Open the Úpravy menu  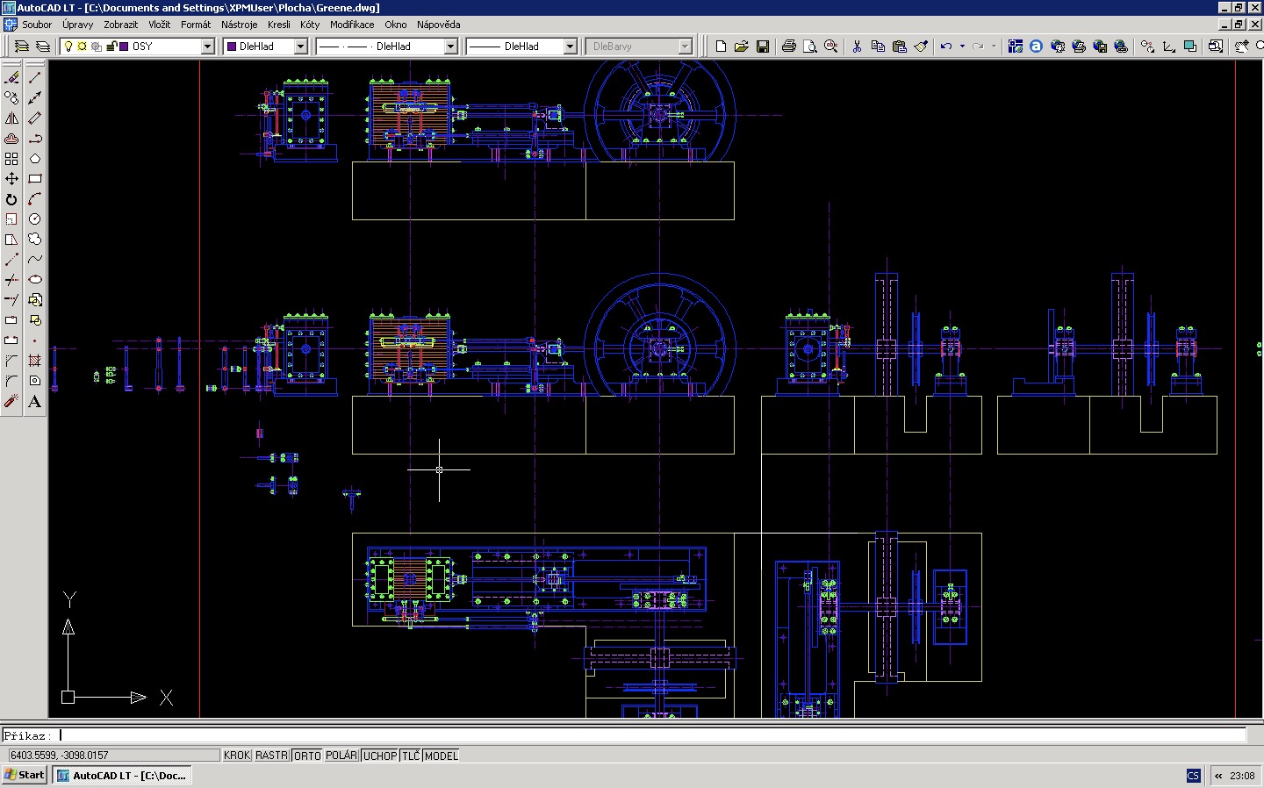click(77, 25)
